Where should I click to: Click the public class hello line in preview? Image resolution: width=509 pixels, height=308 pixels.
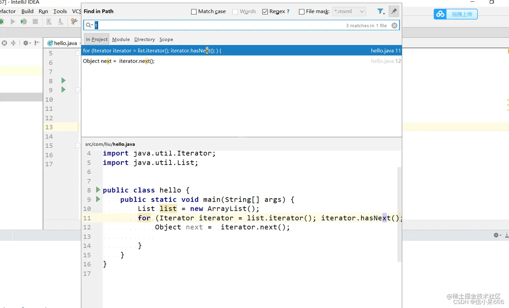click(146, 190)
